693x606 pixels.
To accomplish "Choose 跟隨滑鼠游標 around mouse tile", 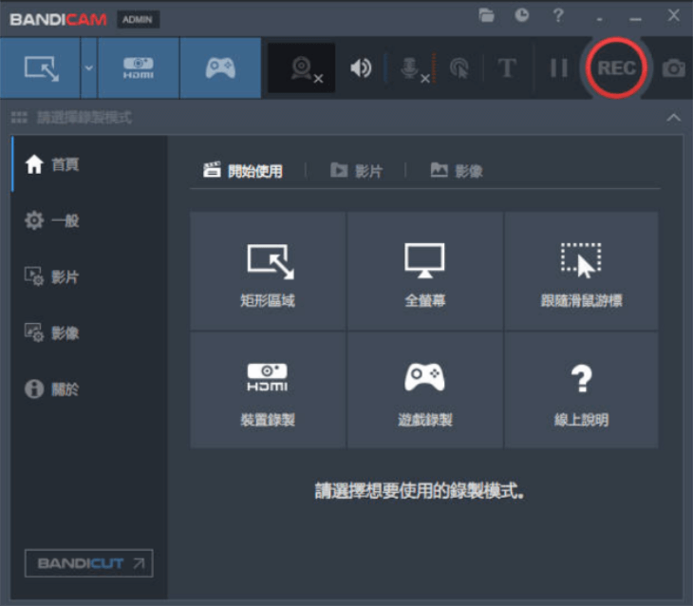I will [x=581, y=271].
